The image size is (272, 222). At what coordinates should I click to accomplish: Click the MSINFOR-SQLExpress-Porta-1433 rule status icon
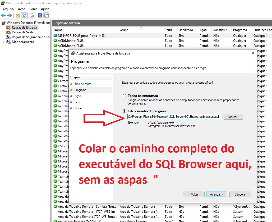pos(55,36)
